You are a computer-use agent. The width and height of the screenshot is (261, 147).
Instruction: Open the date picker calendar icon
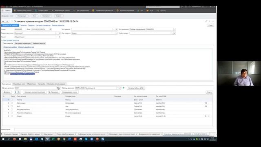tap(50, 29)
